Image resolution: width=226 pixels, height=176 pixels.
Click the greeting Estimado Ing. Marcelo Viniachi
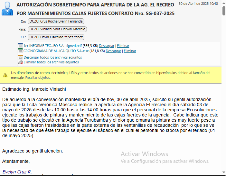coord(34,89)
